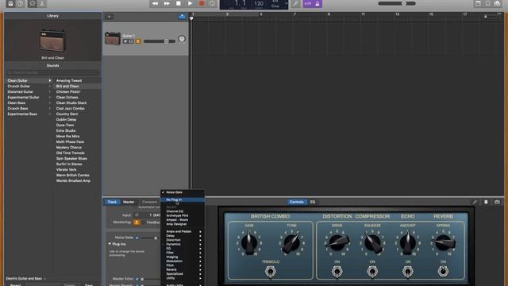
Task: Add a new track with the plus button
Action: coord(110,17)
